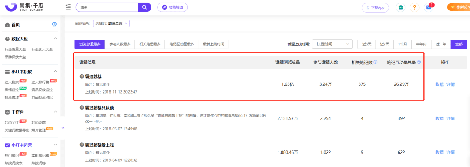Open 详情 for the 霸道总裁 topic
Viewport: 470px width, 167px height.
point(450,84)
